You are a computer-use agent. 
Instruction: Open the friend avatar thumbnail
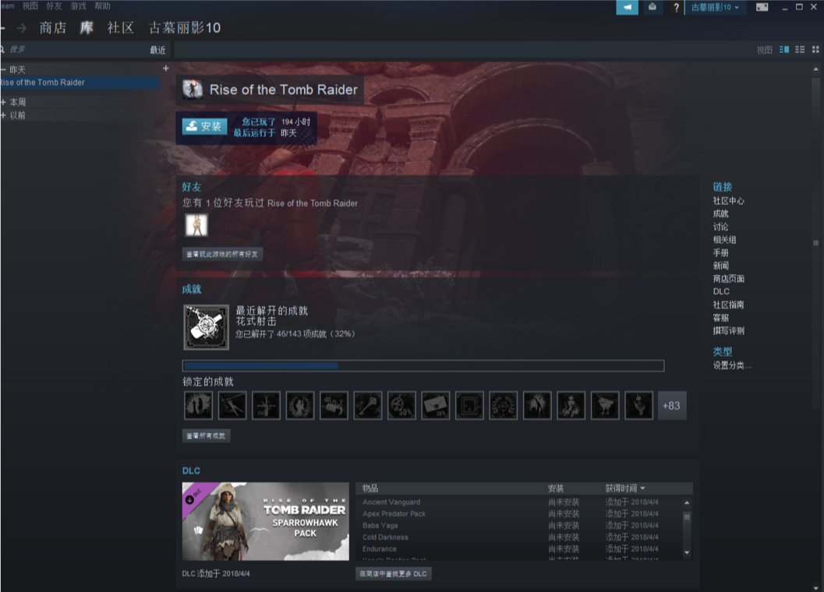(196, 225)
